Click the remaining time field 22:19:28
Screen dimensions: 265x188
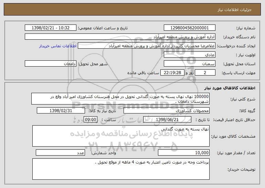pos(172,73)
